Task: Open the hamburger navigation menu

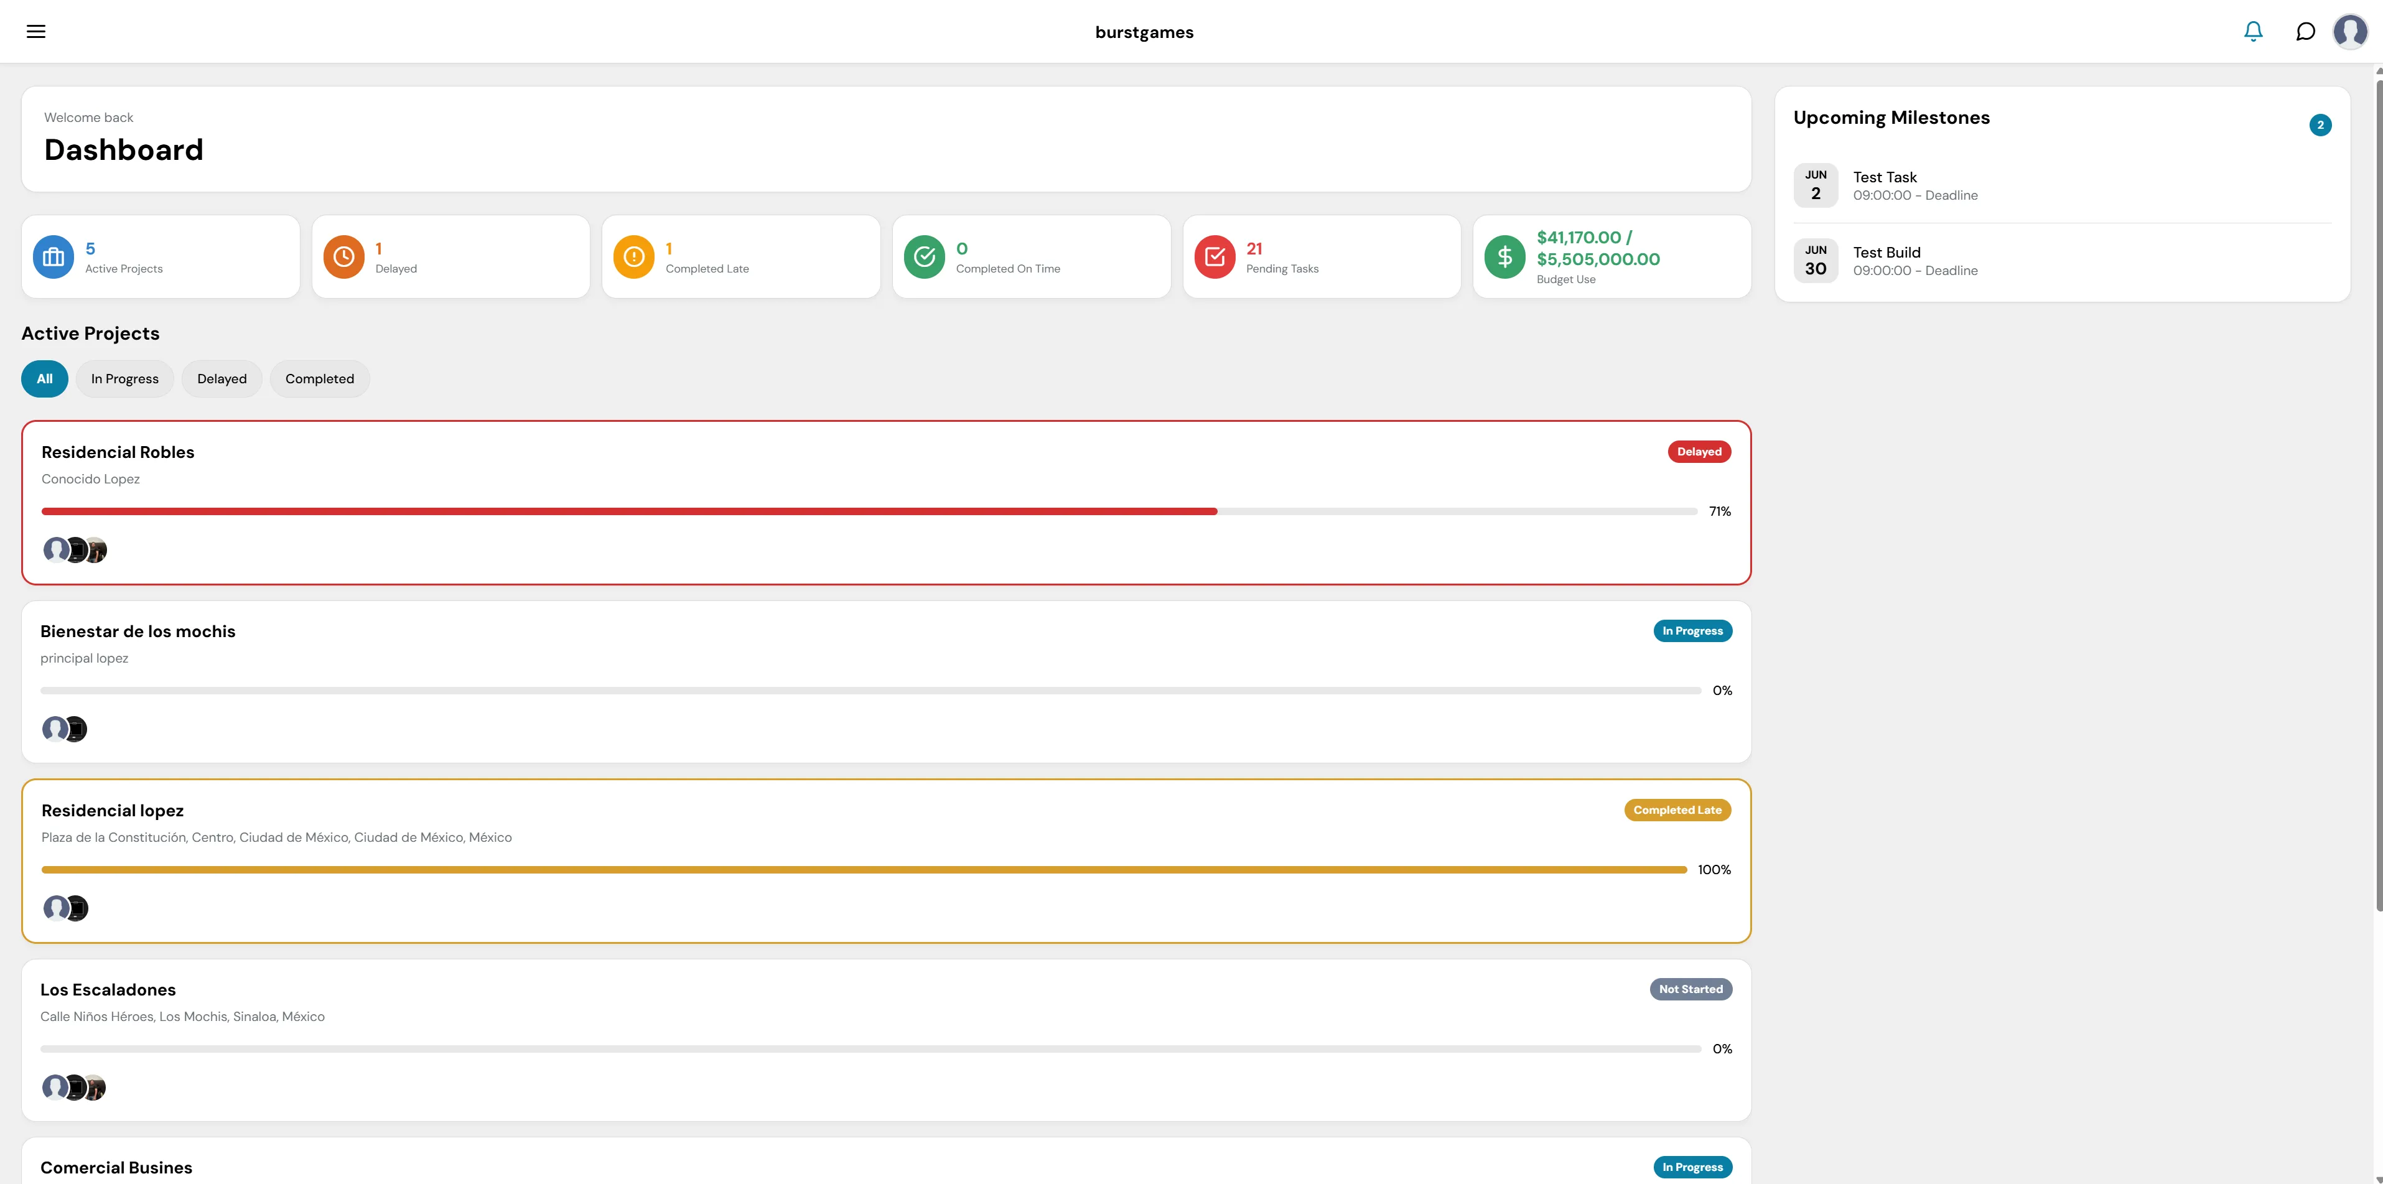Action: 36,32
